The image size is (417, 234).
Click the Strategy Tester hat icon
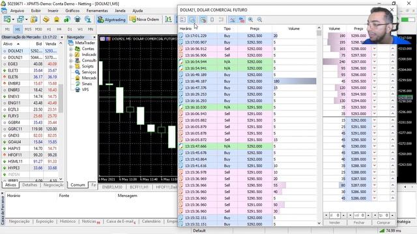click(x=78, y=19)
